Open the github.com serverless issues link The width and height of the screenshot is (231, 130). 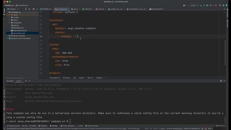pyautogui.click(x=53, y=101)
